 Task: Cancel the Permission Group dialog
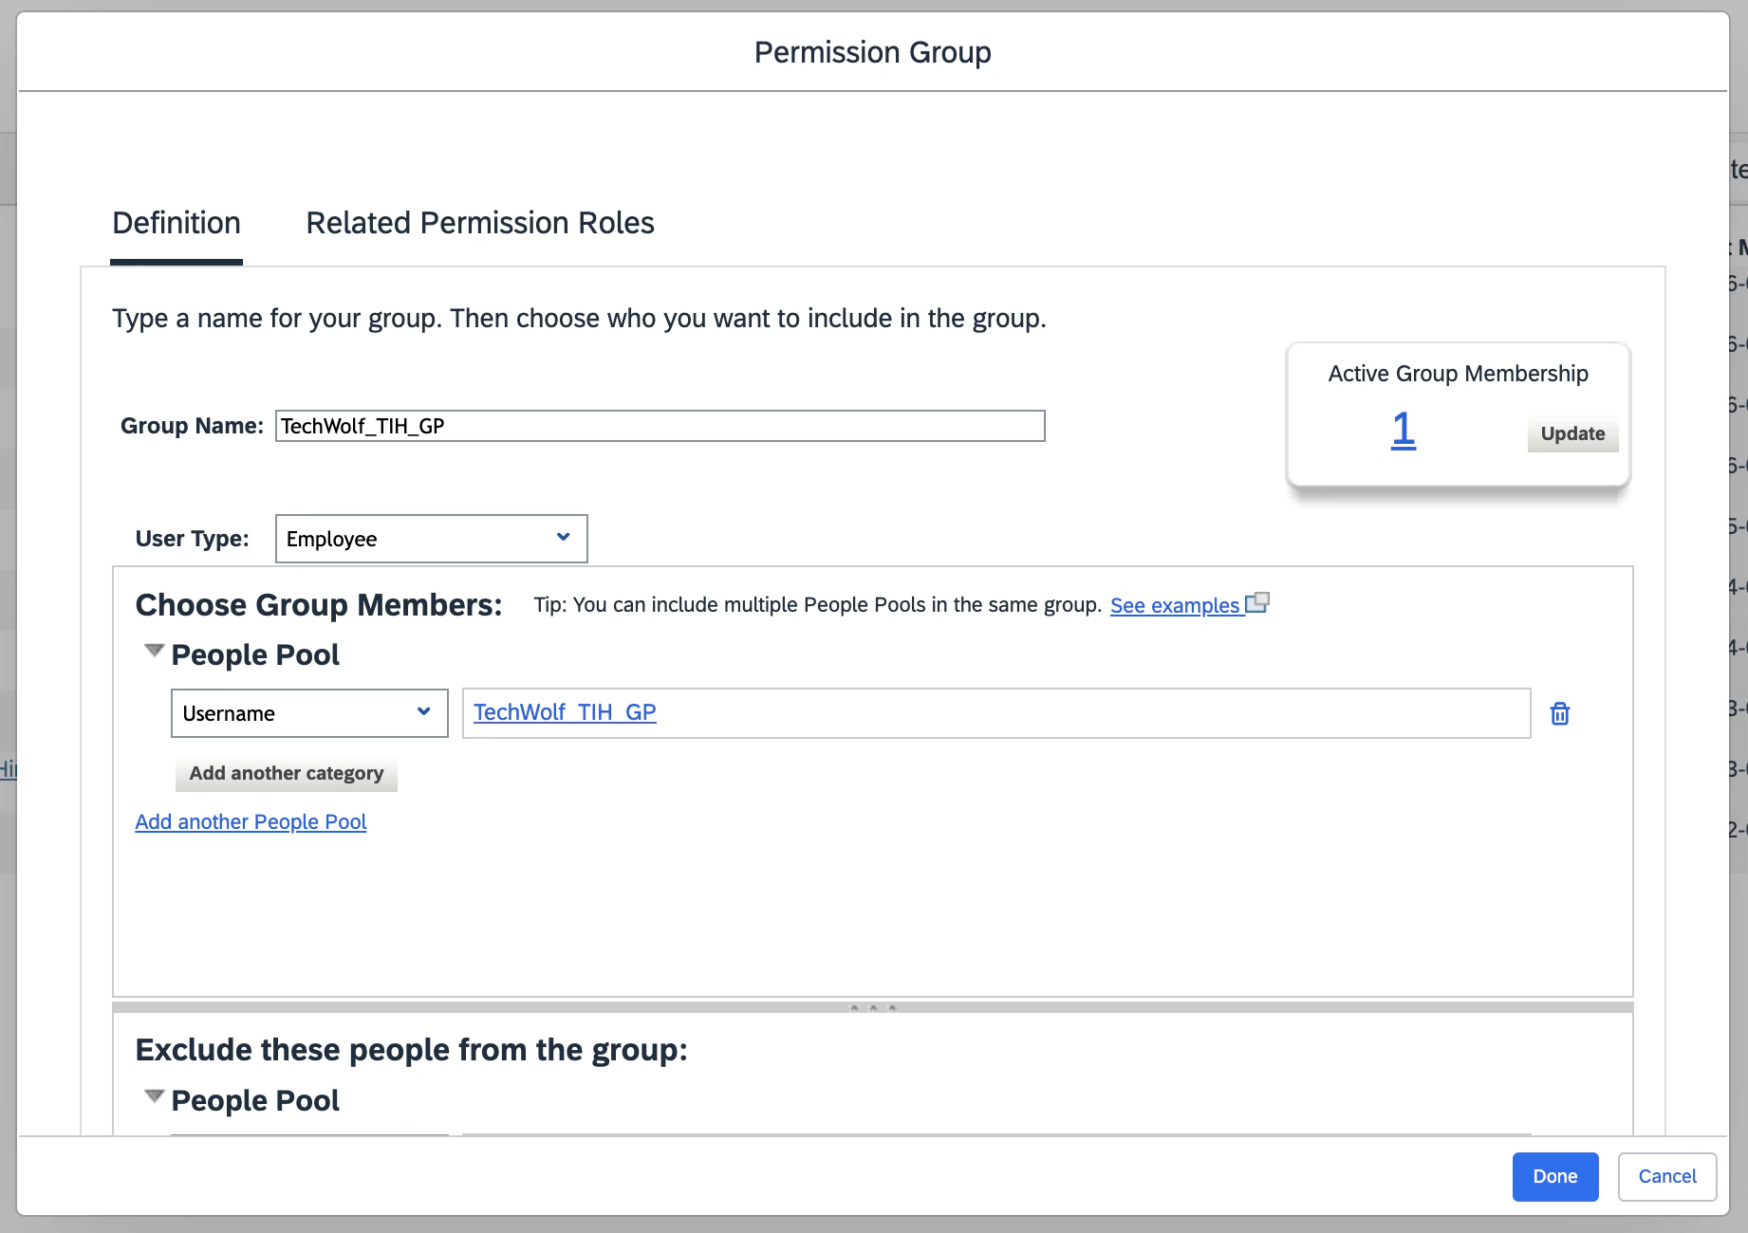(x=1666, y=1176)
